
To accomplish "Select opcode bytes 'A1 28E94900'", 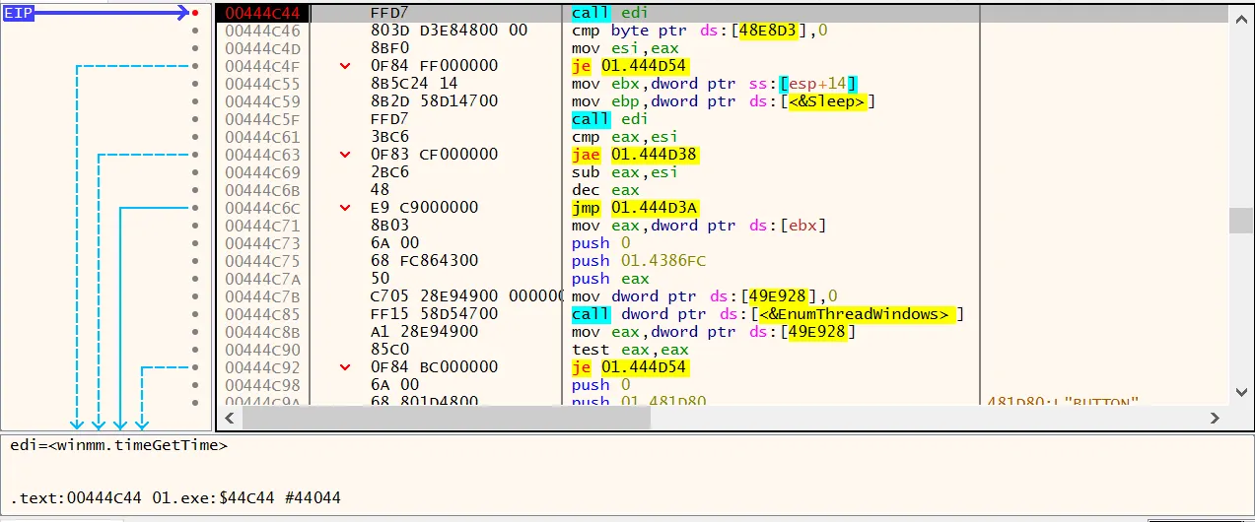I will pos(424,332).
